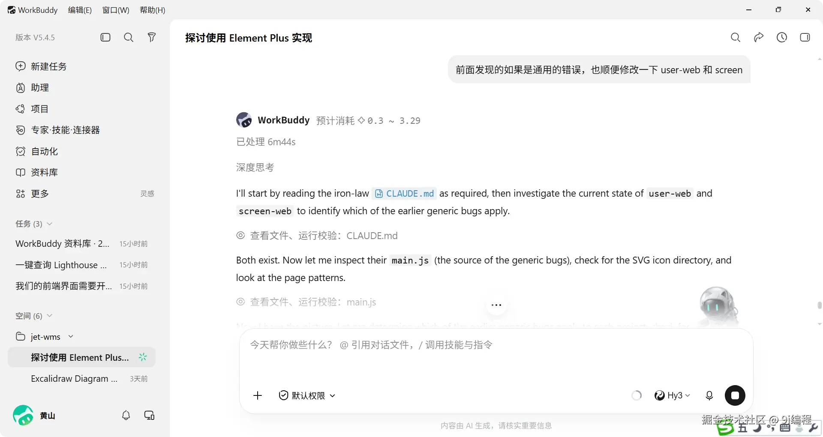Share the conversation with arrow icon
823x437 pixels.
(x=759, y=38)
